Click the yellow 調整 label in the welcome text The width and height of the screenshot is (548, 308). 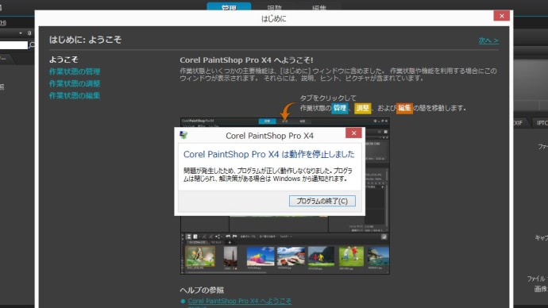362,108
